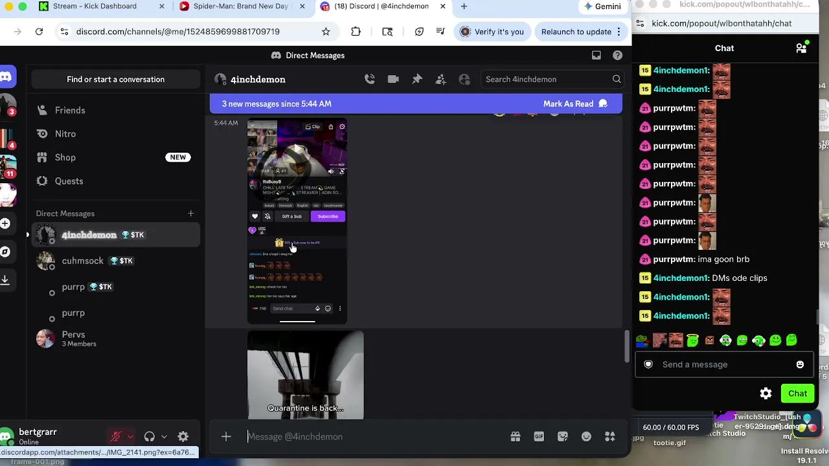Unmute the microphone in Discord
Viewport: 829px width, 466px height.
[x=116, y=437]
